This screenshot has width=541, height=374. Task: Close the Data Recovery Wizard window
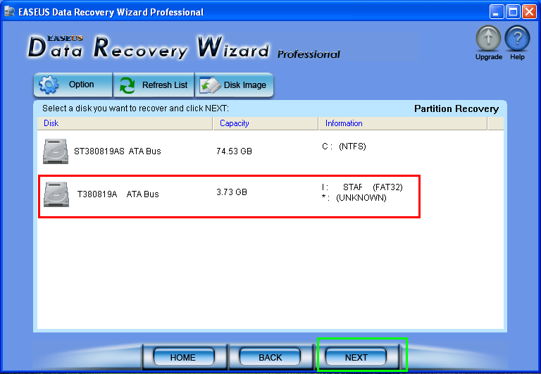click(529, 12)
